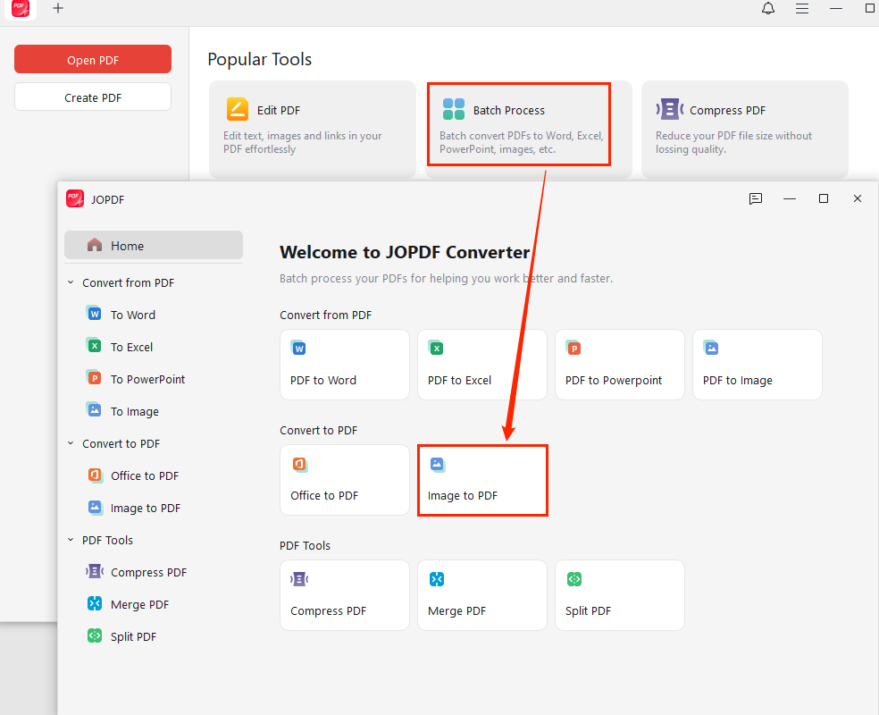
Task: Open notifications bell in main window
Action: [x=768, y=8]
